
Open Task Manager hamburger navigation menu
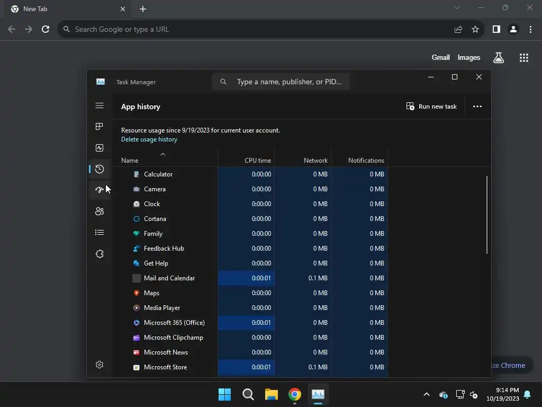[99, 105]
